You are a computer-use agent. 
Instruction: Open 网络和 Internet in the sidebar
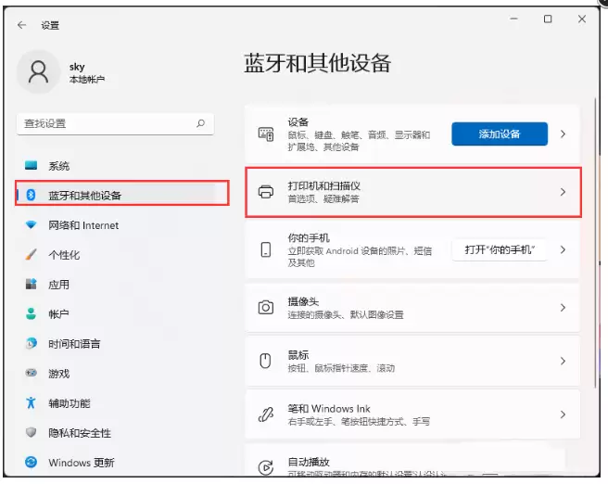pos(83,225)
